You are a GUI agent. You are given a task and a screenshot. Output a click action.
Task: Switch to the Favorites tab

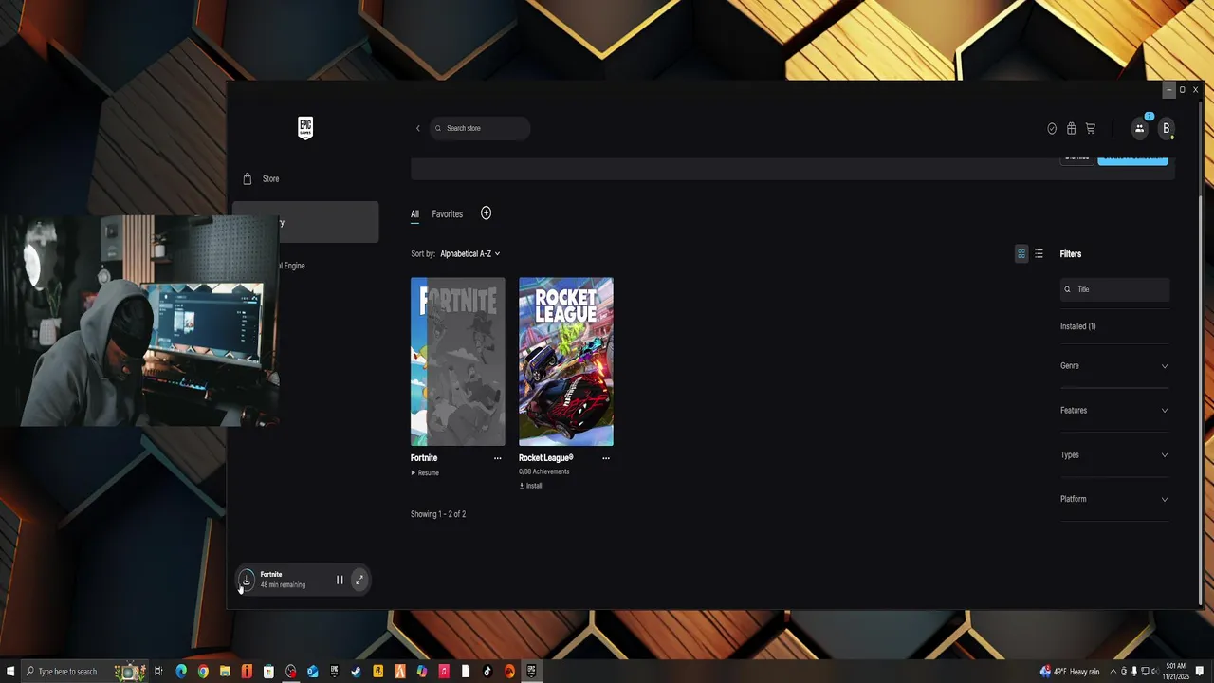click(448, 214)
